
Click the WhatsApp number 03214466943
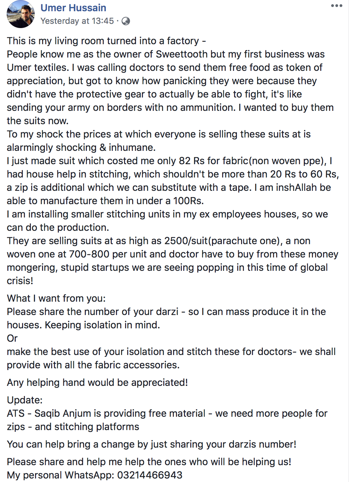[x=150, y=475]
